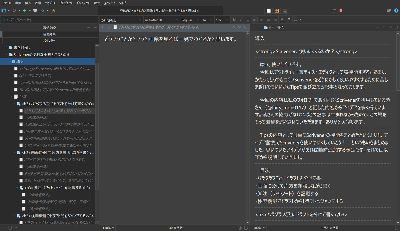The image size is (400, 231).
Task: Click the green plus Add icon
Action: [x=24, y=11]
